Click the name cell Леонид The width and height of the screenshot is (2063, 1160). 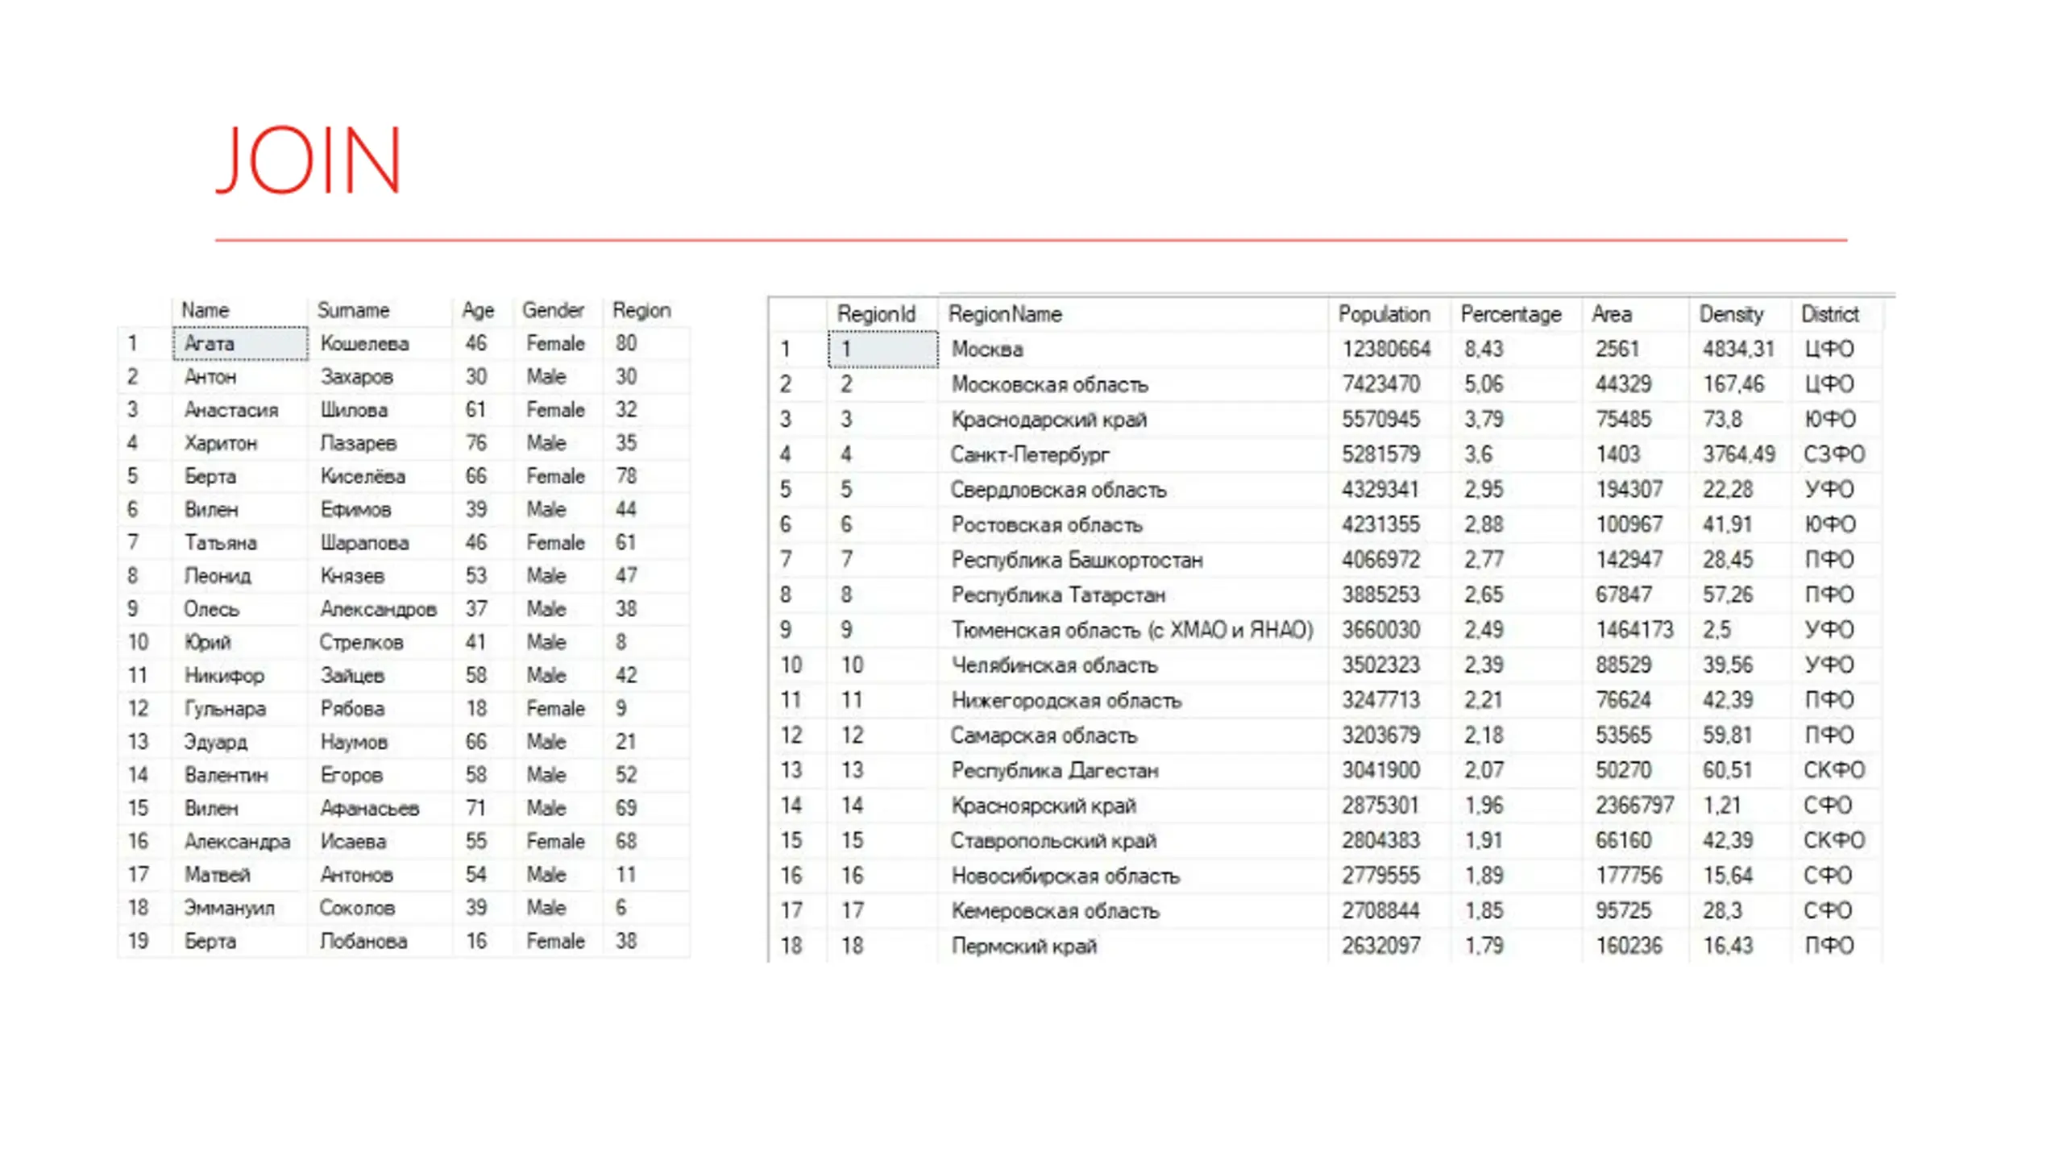[218, 576]
